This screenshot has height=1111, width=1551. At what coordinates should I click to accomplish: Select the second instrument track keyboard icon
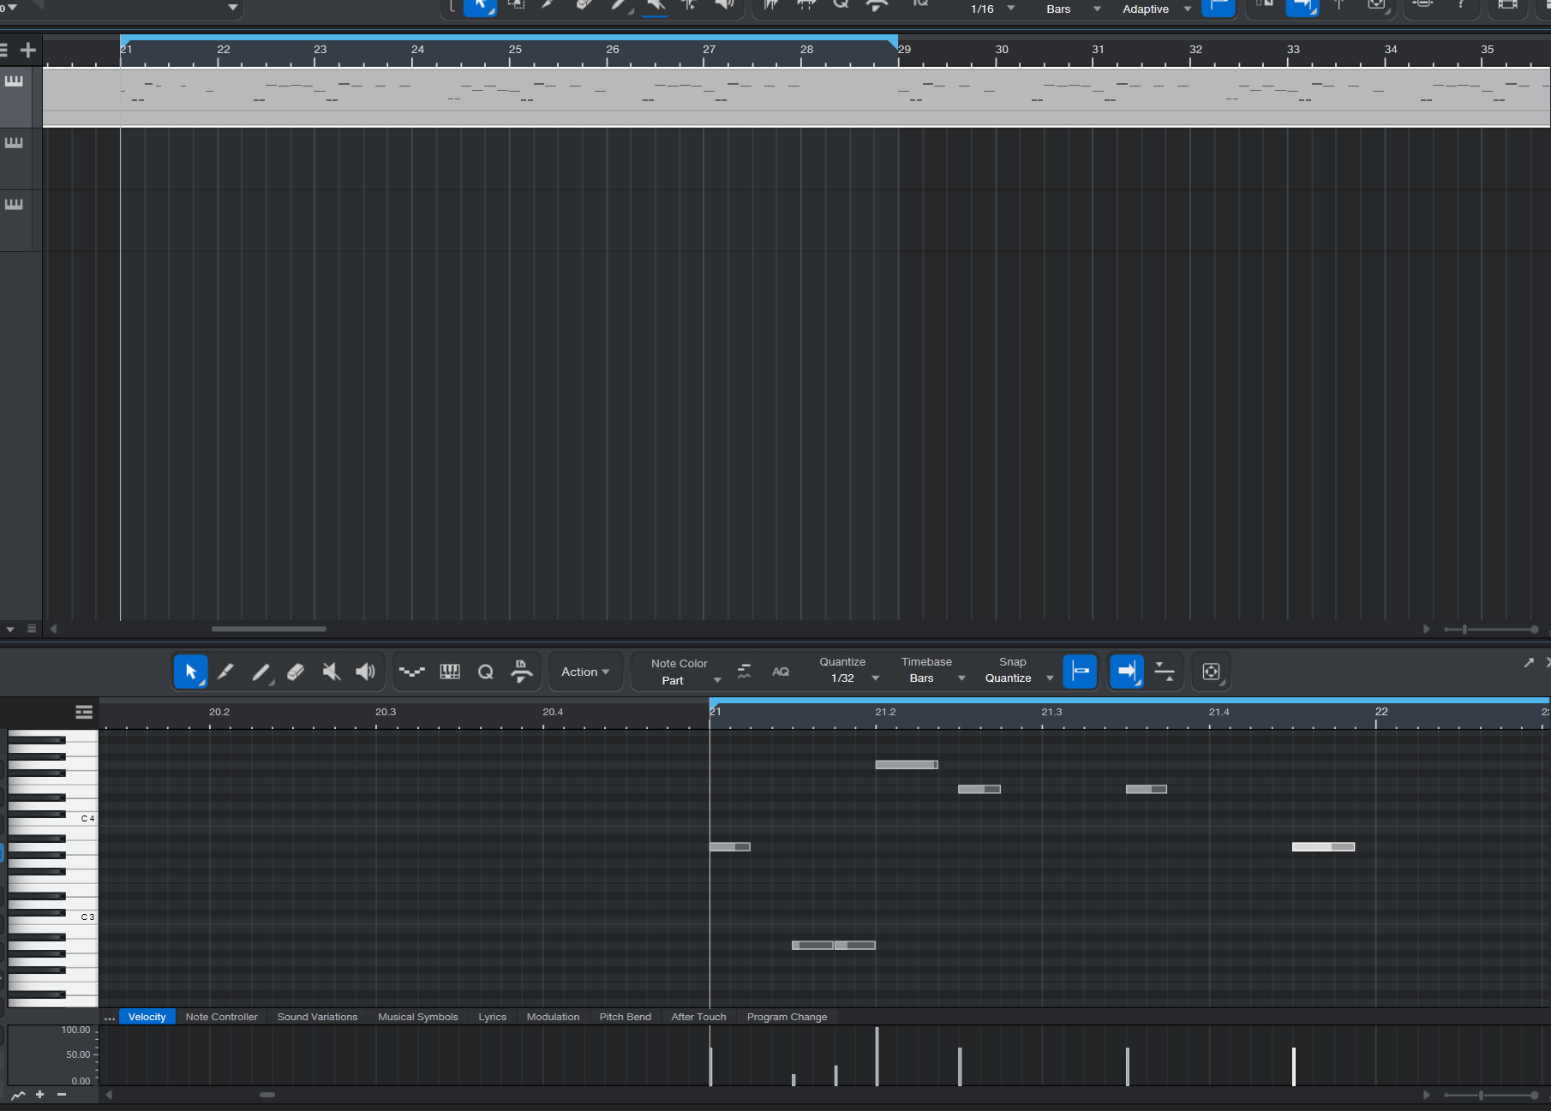coord(14,143)
